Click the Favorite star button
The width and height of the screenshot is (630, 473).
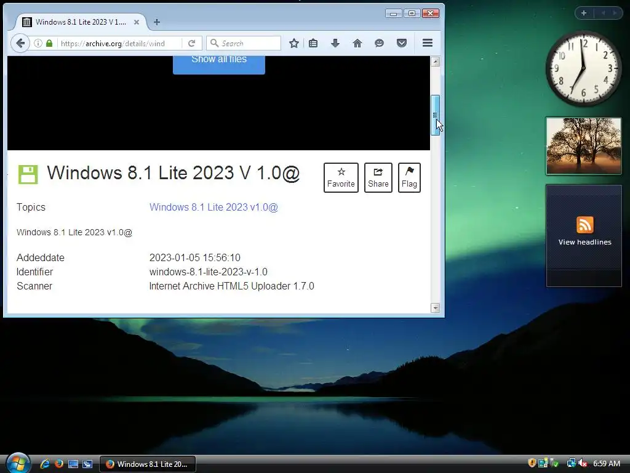click(341, 177)
